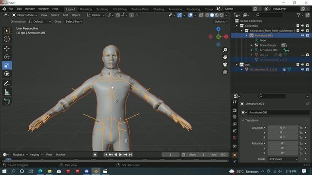Hide 40_Material28_1_0_0 under xps via eye icon
The image size is (312, 175).
pos(302,70)
